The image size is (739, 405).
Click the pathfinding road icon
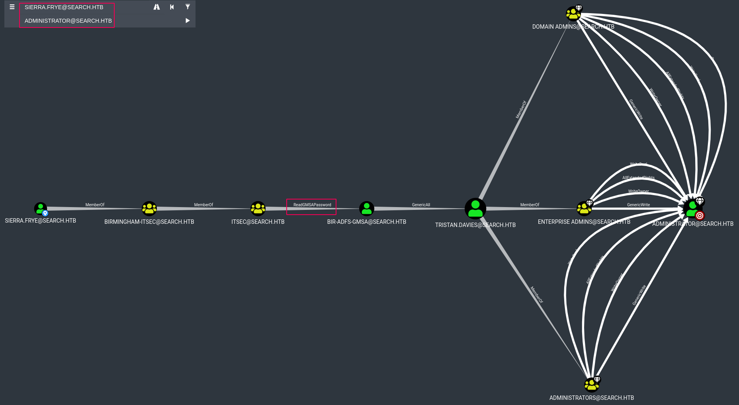point(156,7)
